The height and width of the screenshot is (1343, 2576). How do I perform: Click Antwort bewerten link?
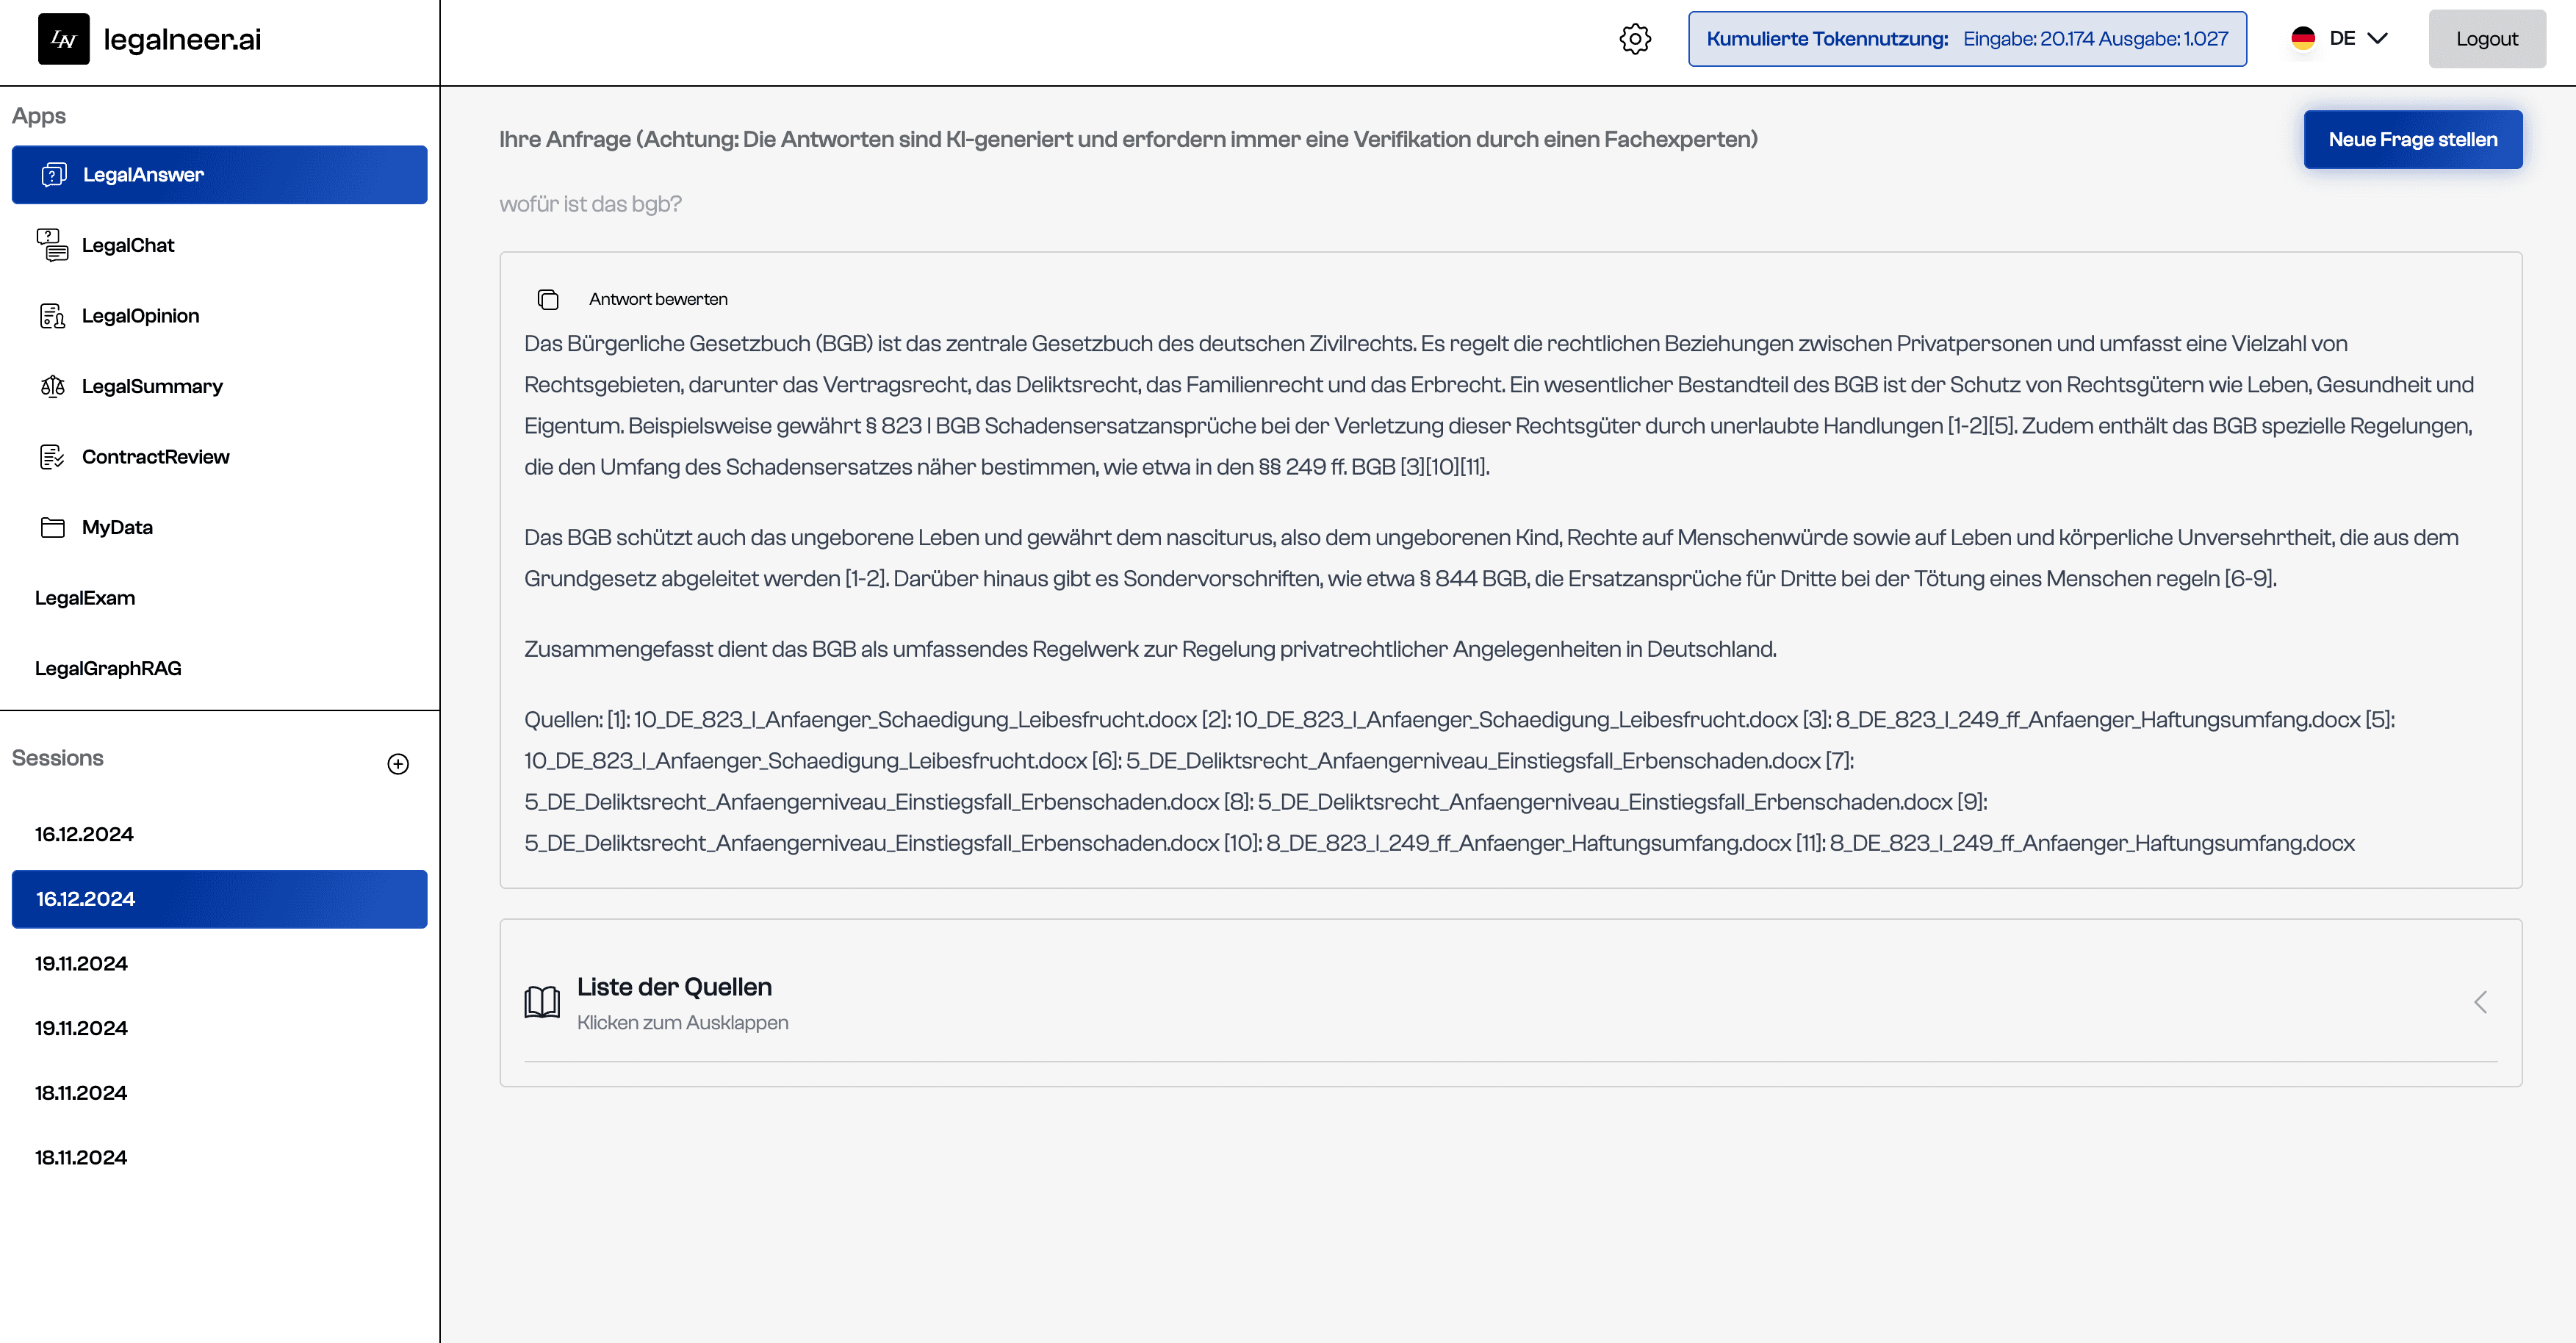pos(658,299)
